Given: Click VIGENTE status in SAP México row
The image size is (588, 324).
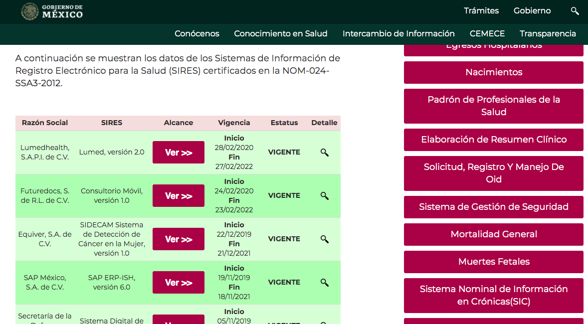Looking at the screenshot, I should click(x=284, y=282).
